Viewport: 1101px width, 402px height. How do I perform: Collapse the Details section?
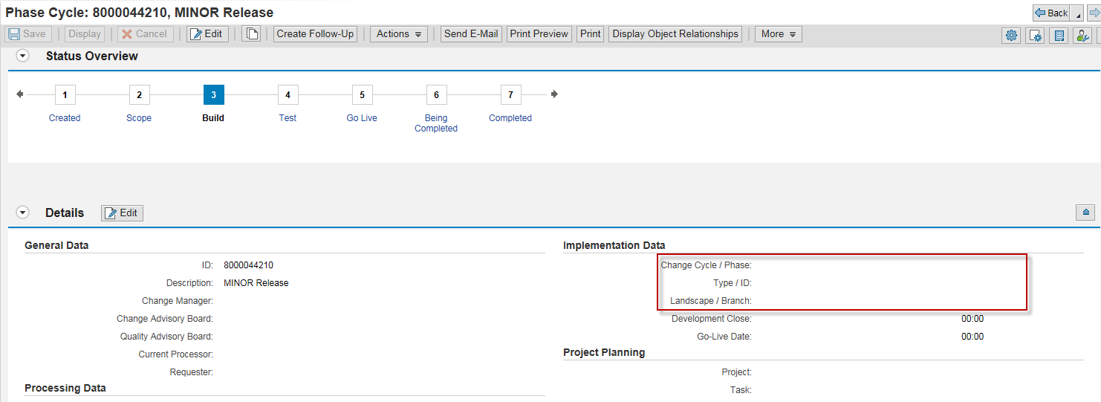coord(23,213)
